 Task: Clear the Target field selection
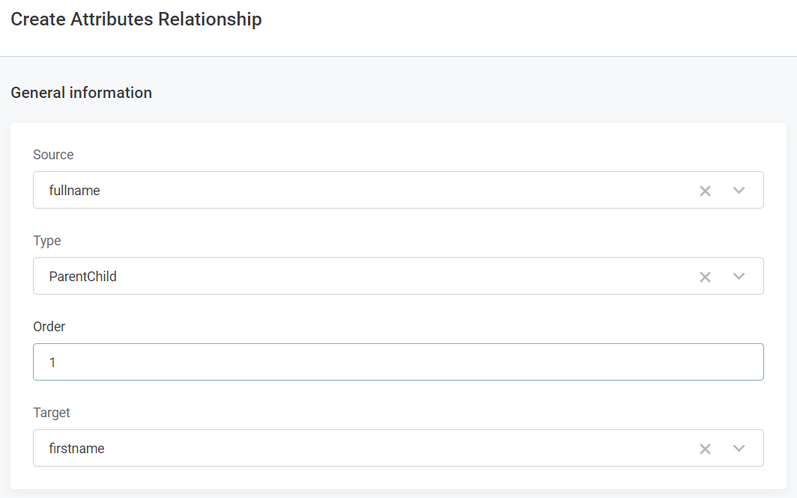click(x=705, y=449)
